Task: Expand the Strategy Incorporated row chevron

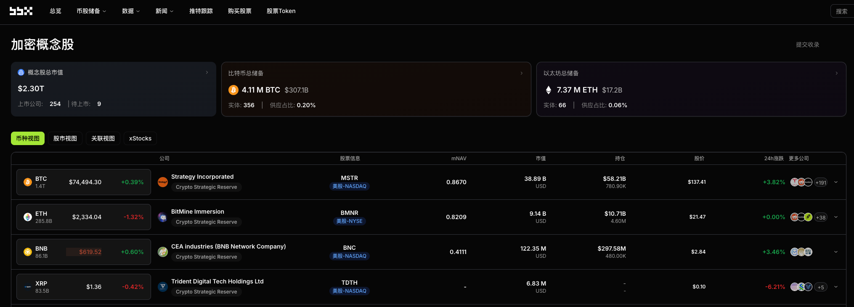Action: 836,182
